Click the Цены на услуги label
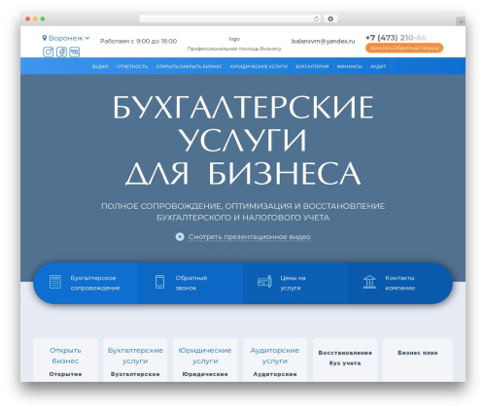486x411 pixels. coord(293,283)
